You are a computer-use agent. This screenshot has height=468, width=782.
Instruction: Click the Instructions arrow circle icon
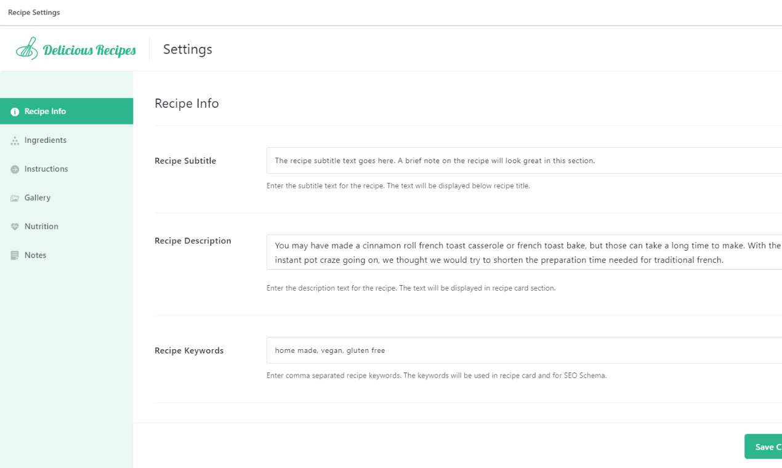tap(15, 169)
